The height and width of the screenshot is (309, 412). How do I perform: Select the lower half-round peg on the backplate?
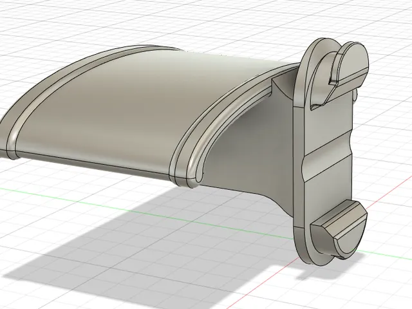click(339, 229)
